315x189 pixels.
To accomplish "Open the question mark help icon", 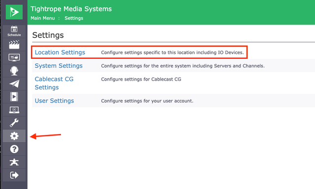I will (14, 149).
